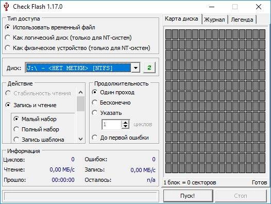Click the 'Стоп' button
The height and width of the screenshot is (204, 271).
click(x=241, y=196)
